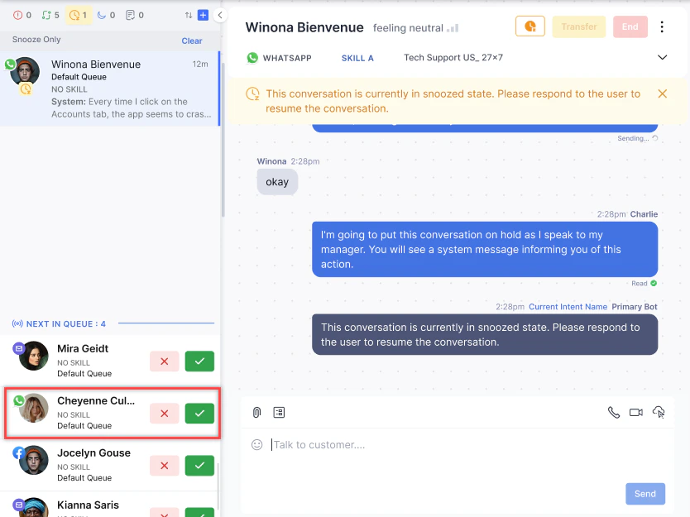This screenshot has width=690, height=517.
Task: Attach a file with paperclip icon
Action: [257, 412]
